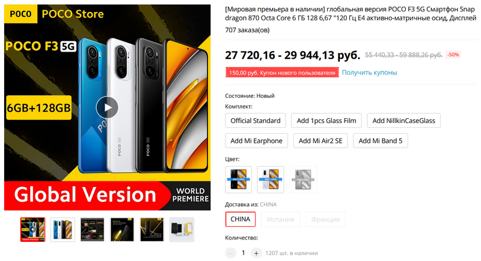This screenshot has height=261, width=481.
Task: Select Add 1pcs Glass Film option
Action: tap(326, 121)
